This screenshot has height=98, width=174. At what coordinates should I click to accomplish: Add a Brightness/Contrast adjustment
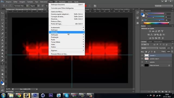(x=150, y=31)
